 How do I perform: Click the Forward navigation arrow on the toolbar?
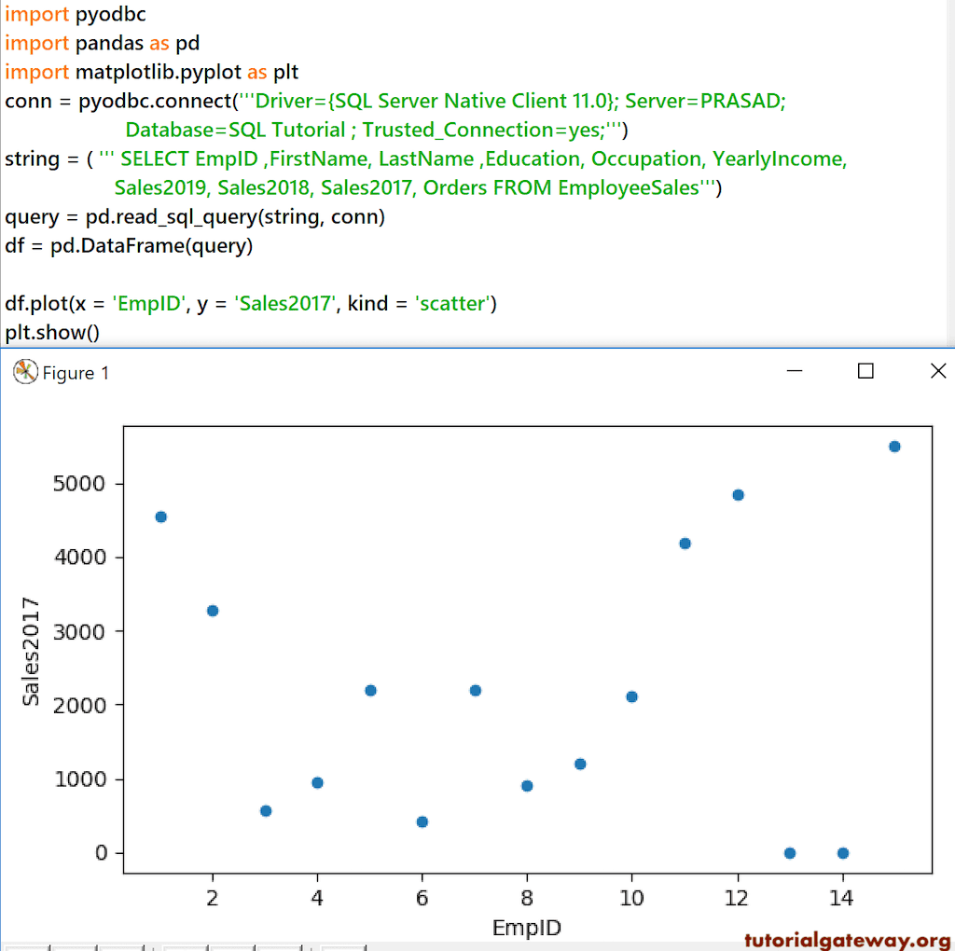[x=121, y=946]
